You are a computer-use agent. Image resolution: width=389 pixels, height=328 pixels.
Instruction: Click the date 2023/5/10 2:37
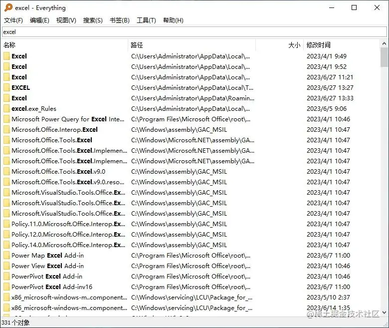[328, 297]
